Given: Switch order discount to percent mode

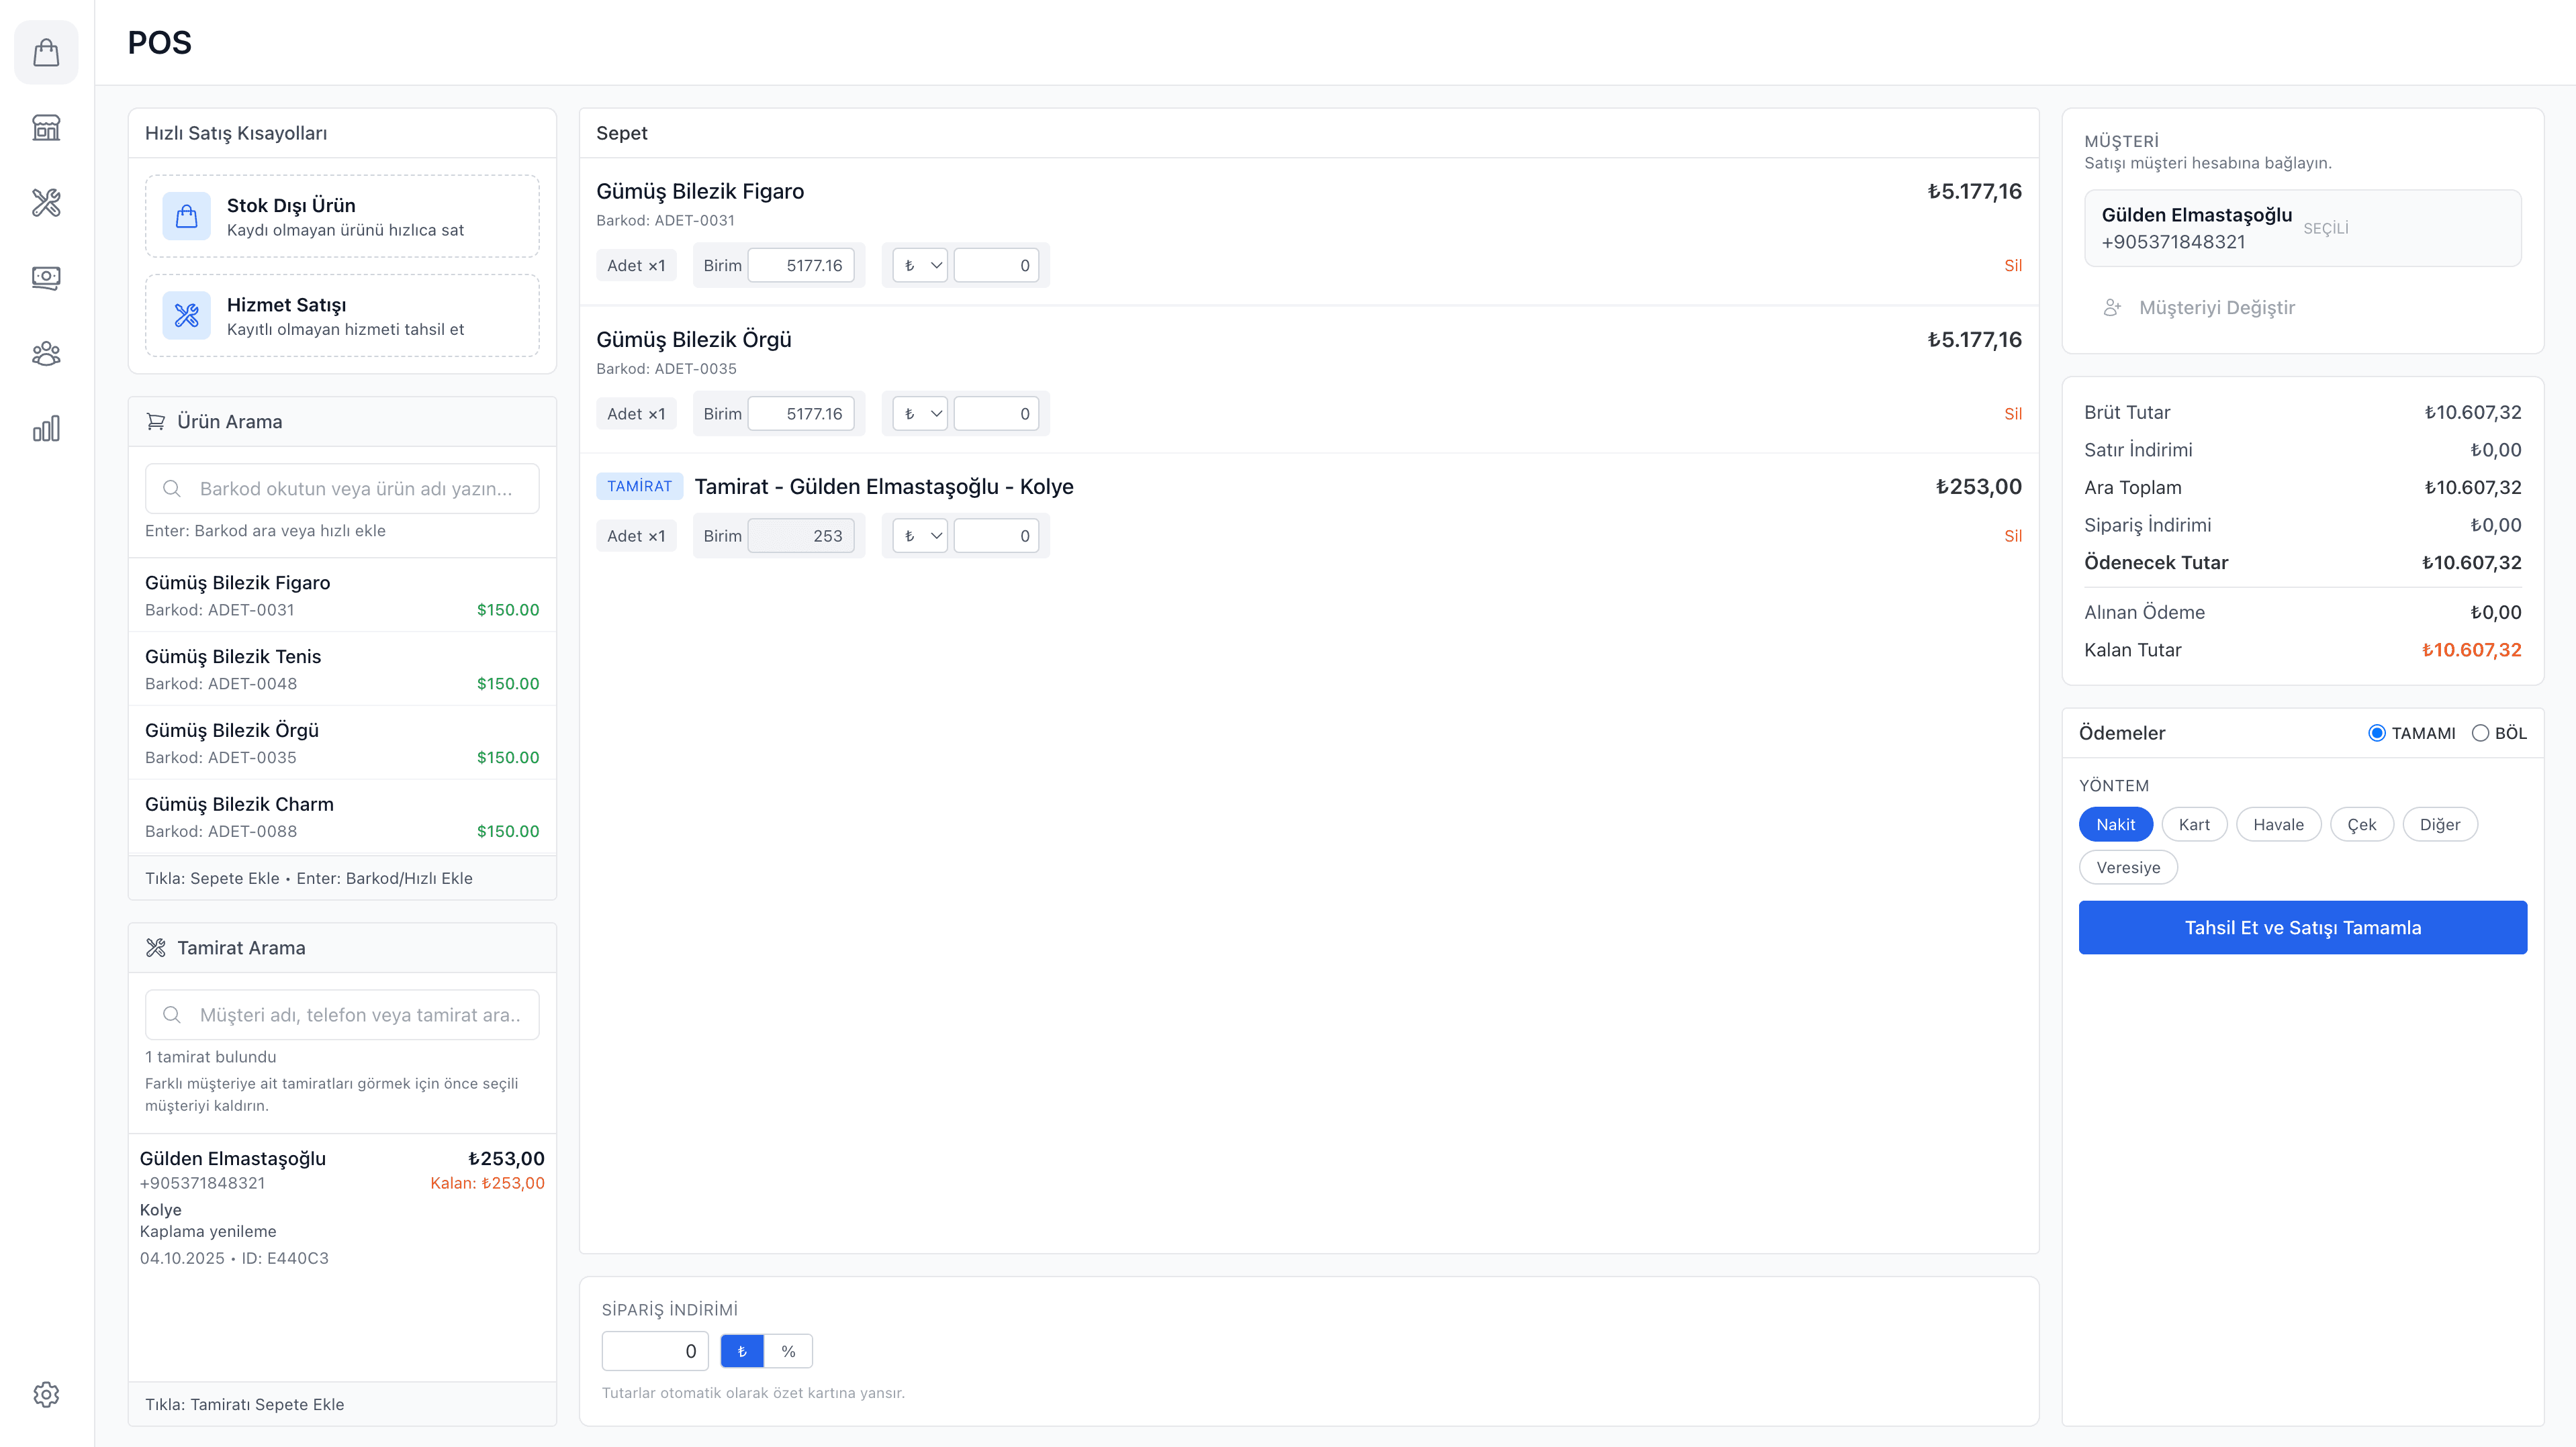Looking at the screenshot, I should point(788,1351).
